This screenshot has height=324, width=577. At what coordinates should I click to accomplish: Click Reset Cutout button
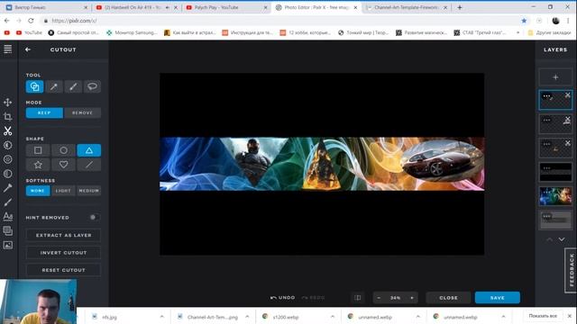(x=63, y=270)
